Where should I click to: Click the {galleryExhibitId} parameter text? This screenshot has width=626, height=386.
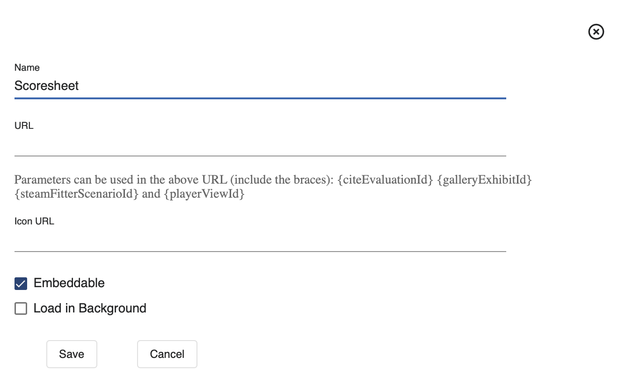484,180
